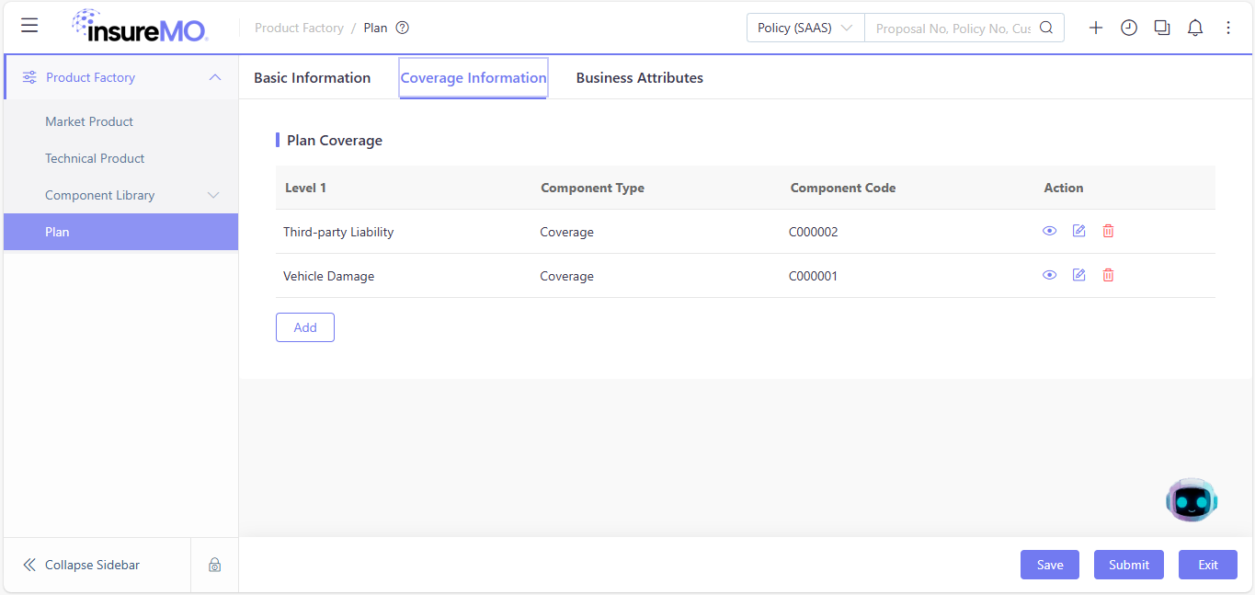Click the Component Type column header
The image size is (1255, 595).
592,188
